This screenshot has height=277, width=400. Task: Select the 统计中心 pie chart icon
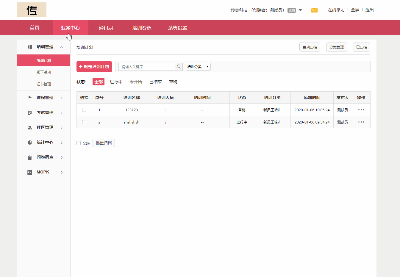(29, 142)
